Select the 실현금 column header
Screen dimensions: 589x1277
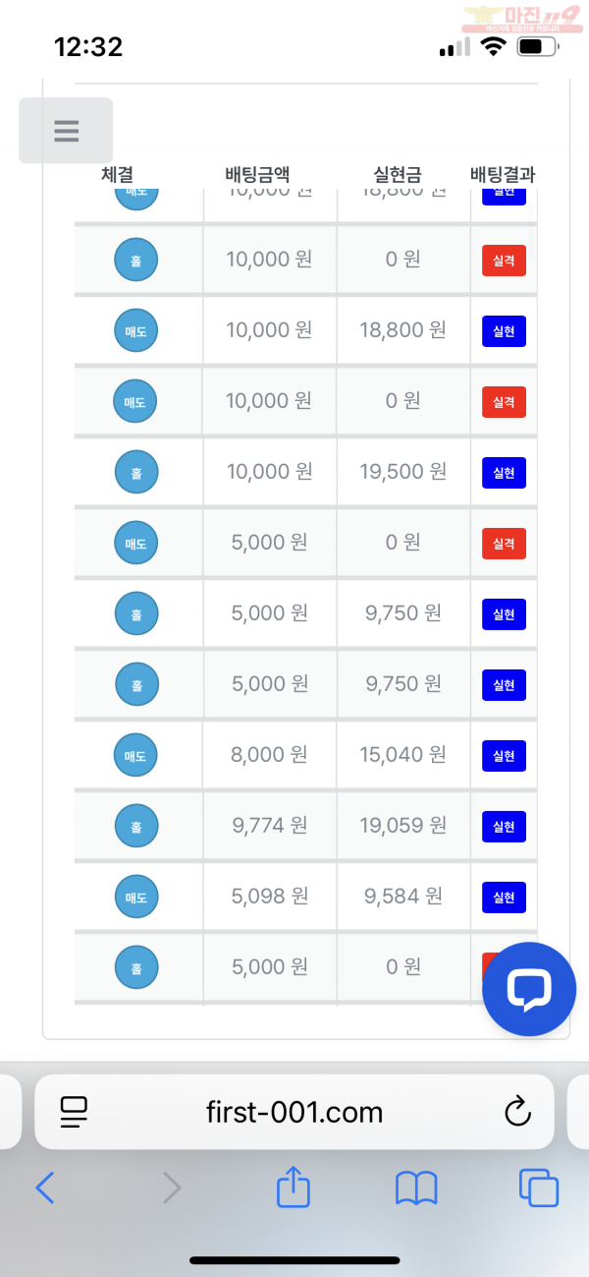(x=399, y=174)
